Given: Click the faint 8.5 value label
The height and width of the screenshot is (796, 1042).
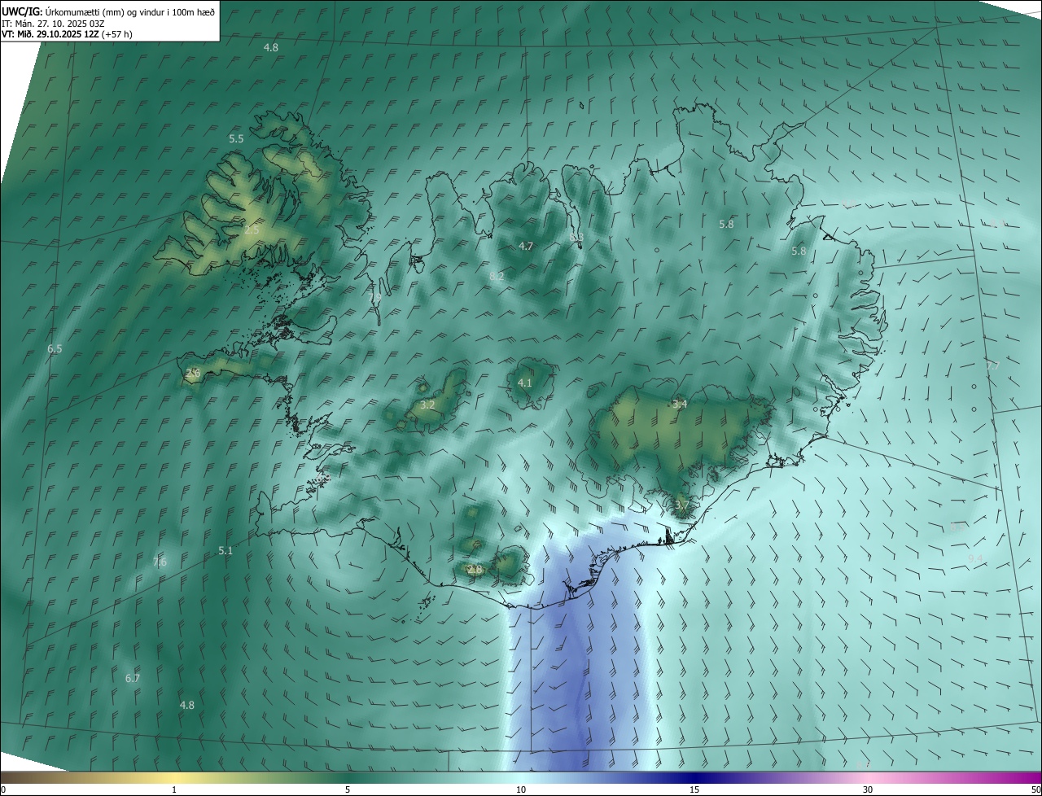Looking at the screenshot, I should pos(957,527).
